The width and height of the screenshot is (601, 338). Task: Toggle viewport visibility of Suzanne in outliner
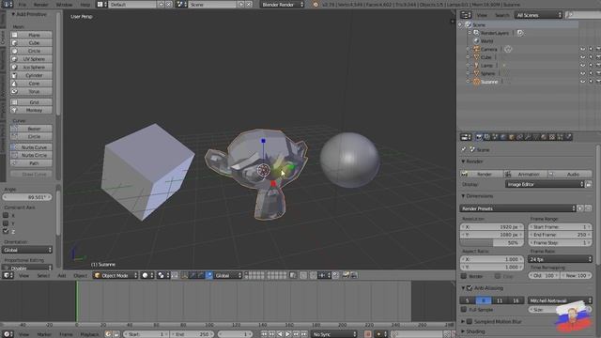click(x=582, y=82)
